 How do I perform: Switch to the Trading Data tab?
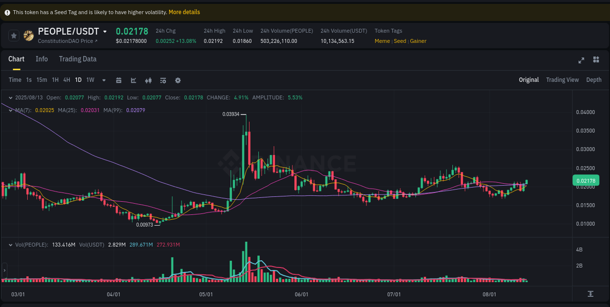coord(78,59)
